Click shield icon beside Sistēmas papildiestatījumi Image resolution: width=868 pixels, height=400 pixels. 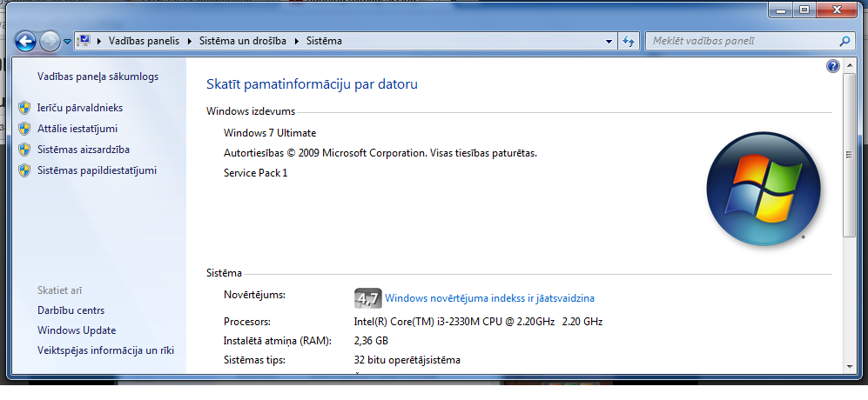(24, 170)
